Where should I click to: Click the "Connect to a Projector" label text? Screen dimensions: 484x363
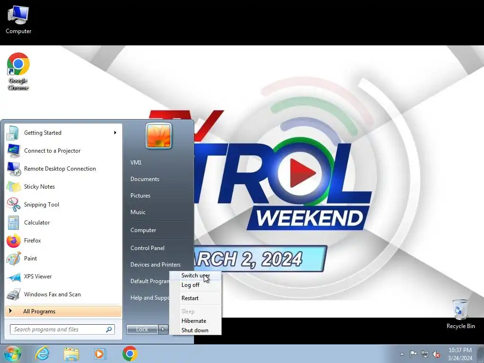[x=52, y=151]
